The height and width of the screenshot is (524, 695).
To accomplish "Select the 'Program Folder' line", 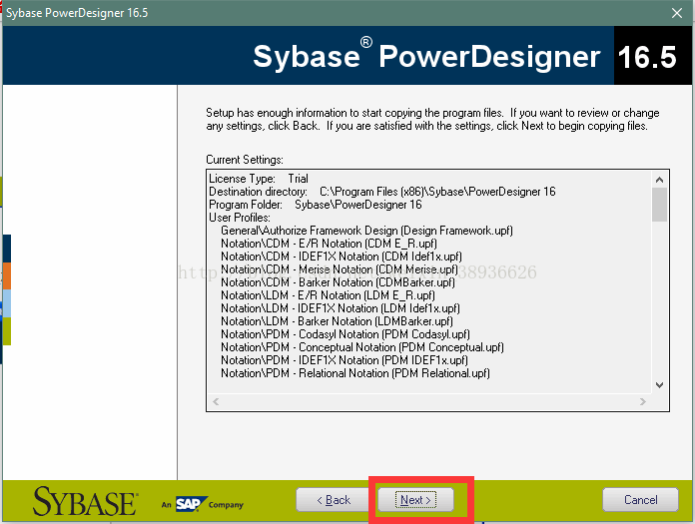I will pyautogui.click(x=316, y=205).
